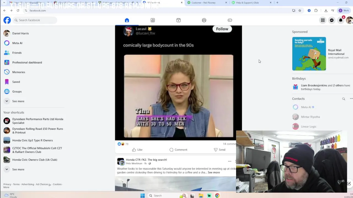Open post options three-dot menu

pos(229,161)
